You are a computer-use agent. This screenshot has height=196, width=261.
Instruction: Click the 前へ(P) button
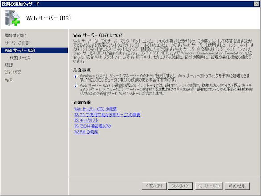point(154,186)
